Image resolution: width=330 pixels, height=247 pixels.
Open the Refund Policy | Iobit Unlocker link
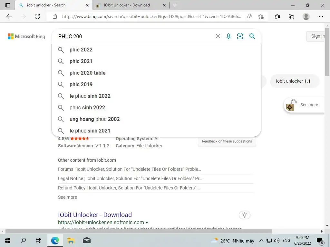point(129,188)
